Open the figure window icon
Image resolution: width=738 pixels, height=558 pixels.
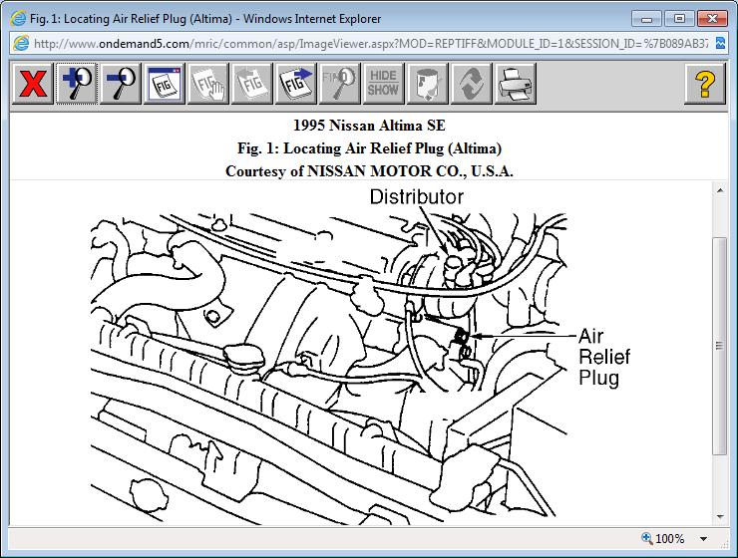(x=164, y=84)
